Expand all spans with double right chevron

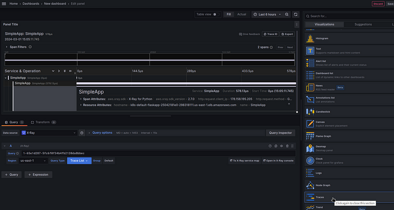(70, 71)
